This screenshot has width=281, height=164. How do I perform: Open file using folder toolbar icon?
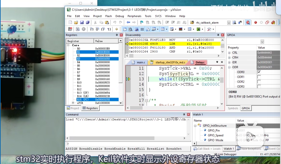pos(76,23)
